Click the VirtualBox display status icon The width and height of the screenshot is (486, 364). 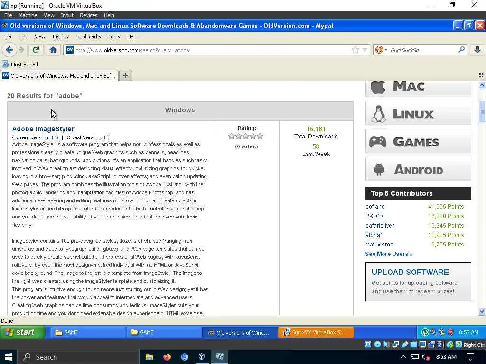(x=422, y=344)
